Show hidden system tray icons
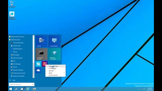Screen dimensions: 162x91 click(x=139, y=89)
